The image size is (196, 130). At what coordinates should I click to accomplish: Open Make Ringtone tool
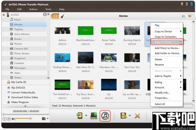(x=20, y=102)
